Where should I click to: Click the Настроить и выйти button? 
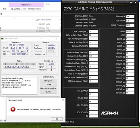click(48, 88)
